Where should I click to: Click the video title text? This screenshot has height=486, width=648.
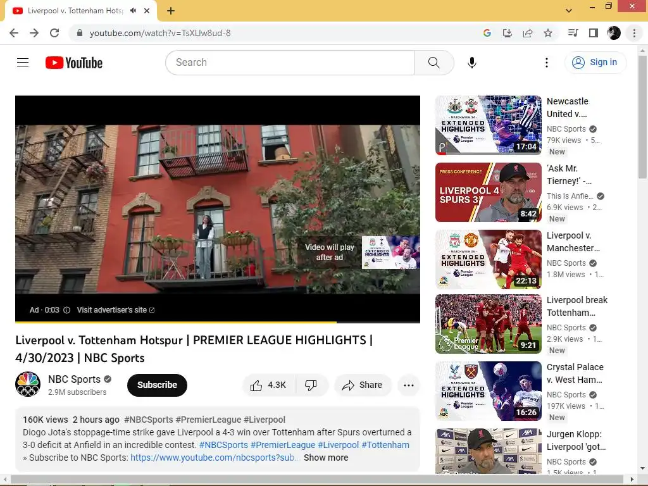tap(194, 349)
